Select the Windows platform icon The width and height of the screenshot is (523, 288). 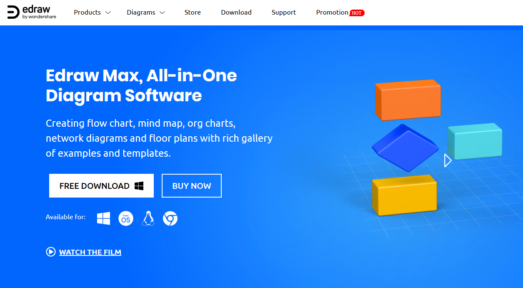point(103,218)
